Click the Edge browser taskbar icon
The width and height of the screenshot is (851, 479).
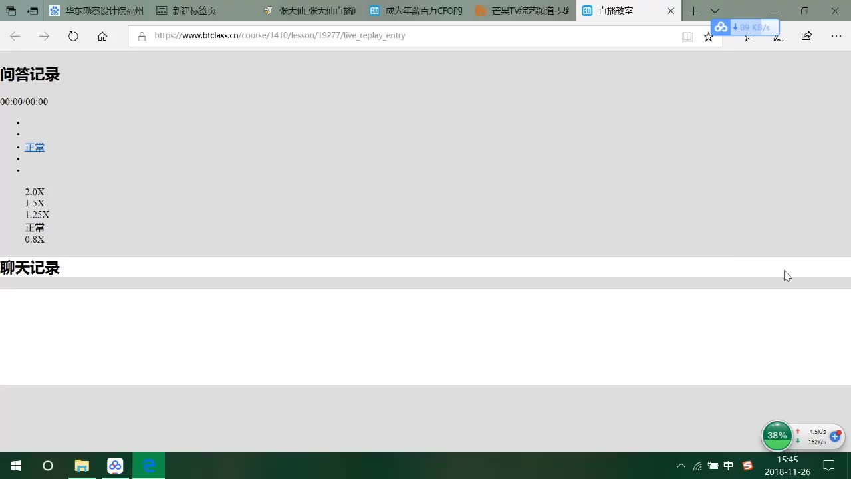point(149,466)
